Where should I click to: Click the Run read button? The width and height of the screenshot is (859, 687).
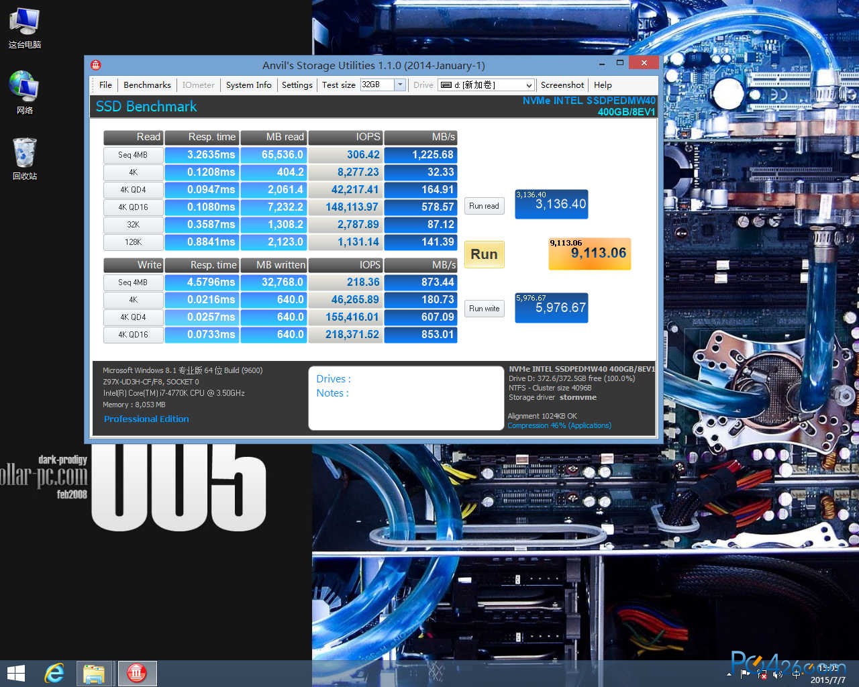pyautogui.click(x=484, y=206)
